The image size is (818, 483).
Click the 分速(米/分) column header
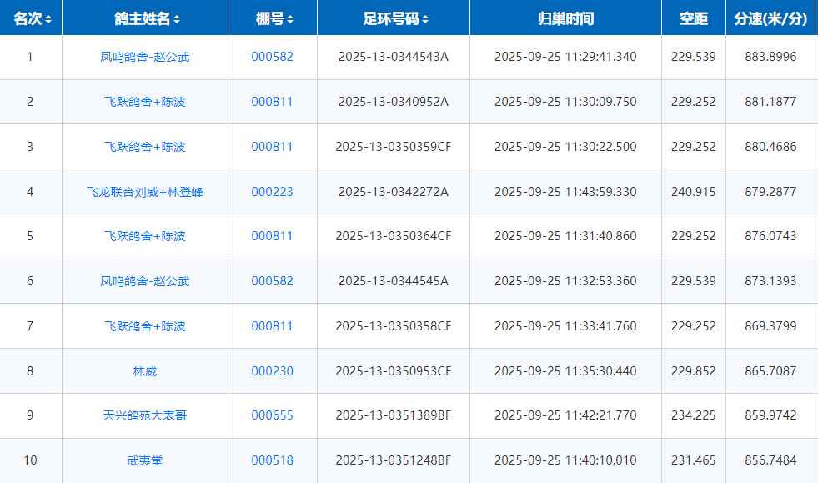[x=770, y=18]
